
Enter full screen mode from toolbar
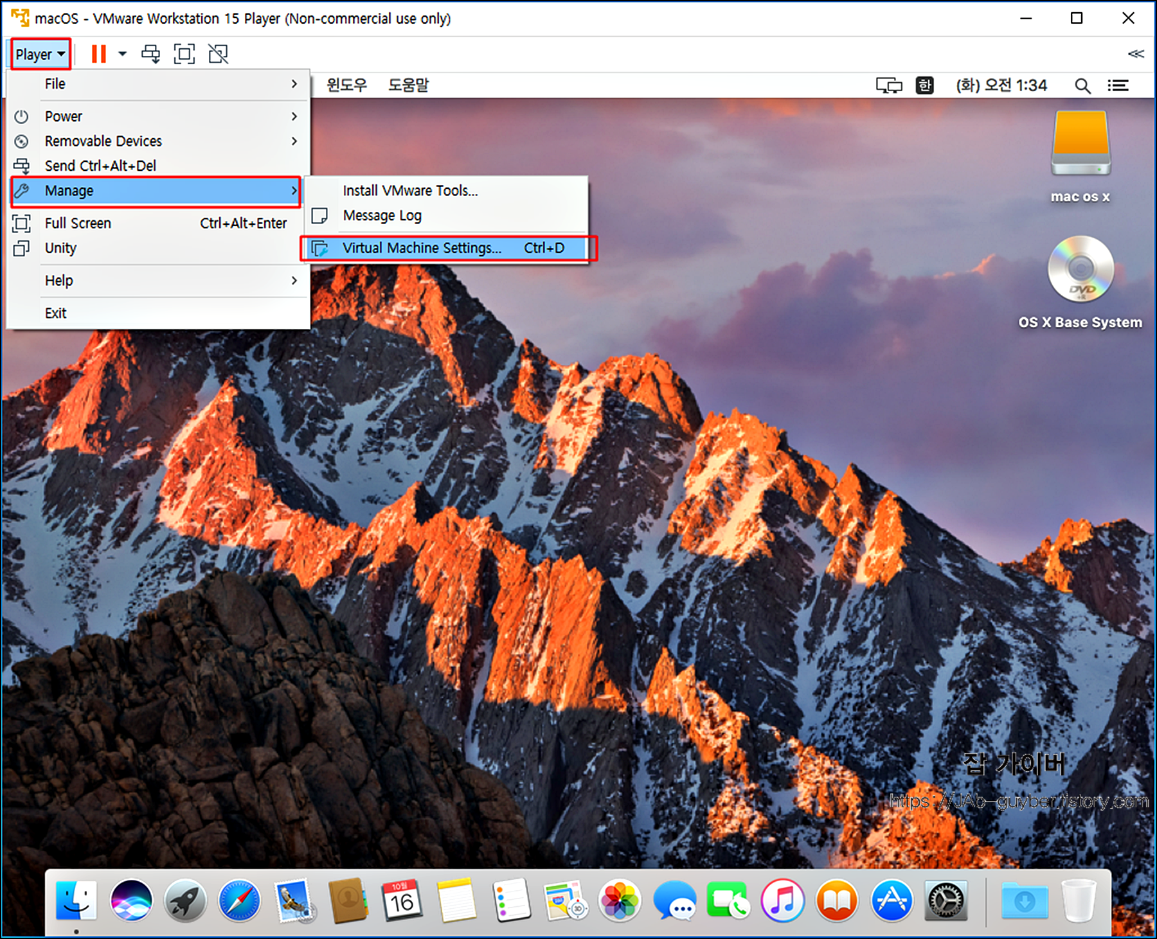(184, 54)
